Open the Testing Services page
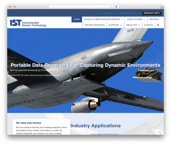 click(x=94, y=25)
